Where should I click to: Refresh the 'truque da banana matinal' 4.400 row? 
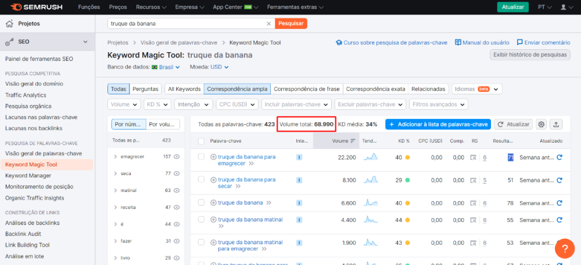pos(560,220)
